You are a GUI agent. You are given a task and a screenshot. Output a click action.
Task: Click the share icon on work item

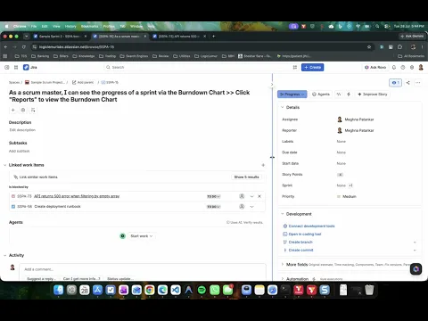click(x=407, y=82)
